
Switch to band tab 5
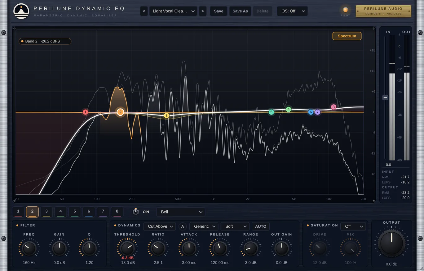[75, 212]
